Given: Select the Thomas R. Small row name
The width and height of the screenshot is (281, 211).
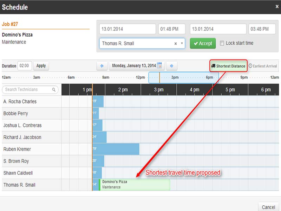Looking at the screenshot, I should [19, 185].
